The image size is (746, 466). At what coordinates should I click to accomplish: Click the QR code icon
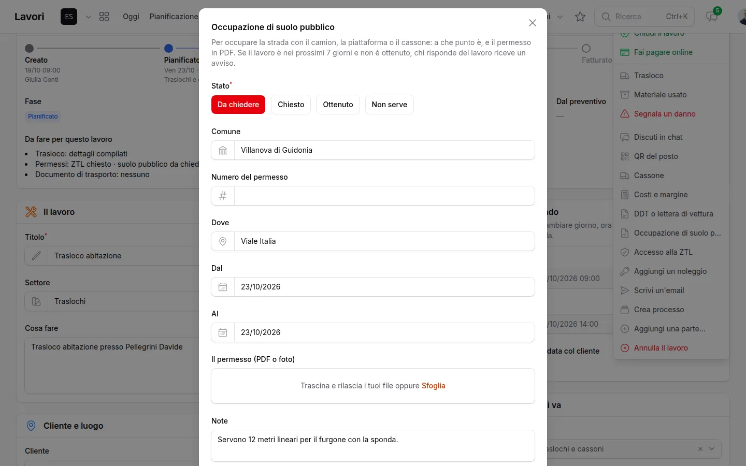pos(625,156)
